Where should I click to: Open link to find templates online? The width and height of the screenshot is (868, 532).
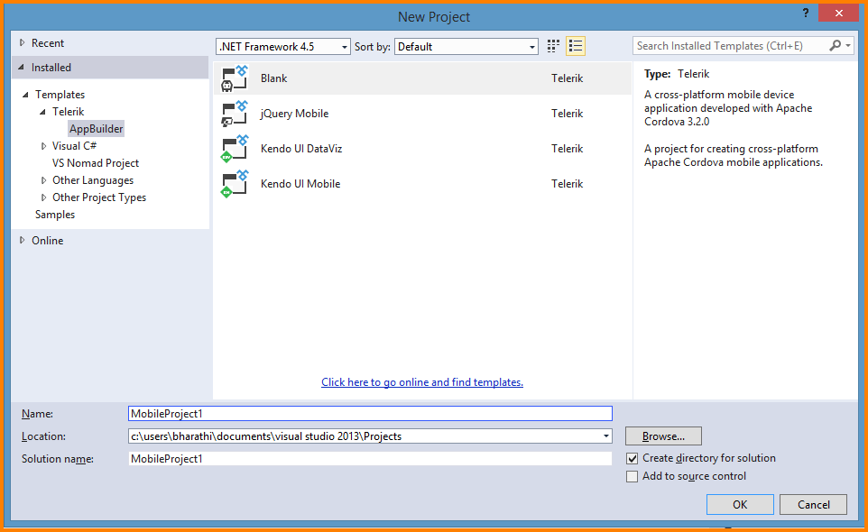[422, 382]
